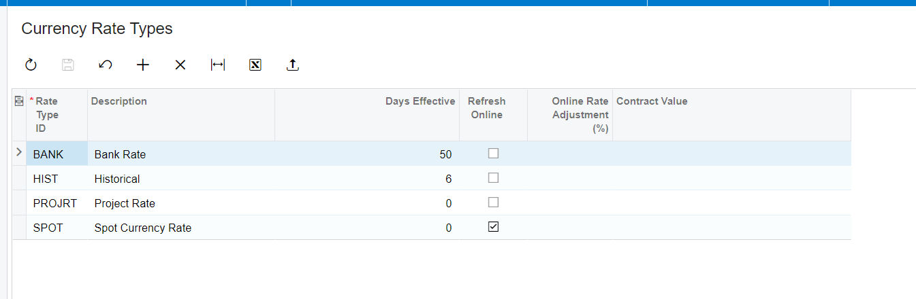Click Online Rate Adjustment (%) column header
The width and height of the screenshot is (916, 299).
pyautogui.click(x=570, y=115)
